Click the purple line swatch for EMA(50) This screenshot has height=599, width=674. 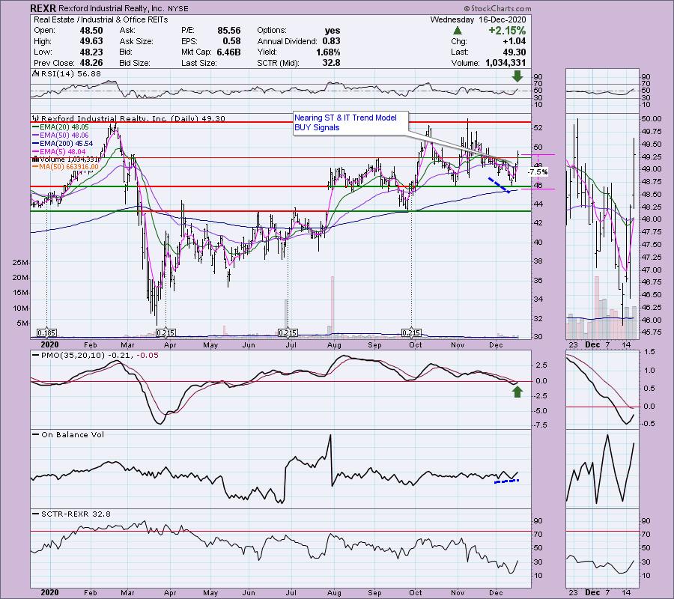35,135
